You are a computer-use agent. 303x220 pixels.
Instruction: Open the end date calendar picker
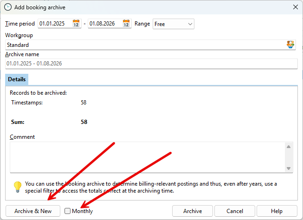(x=127, y=24)
